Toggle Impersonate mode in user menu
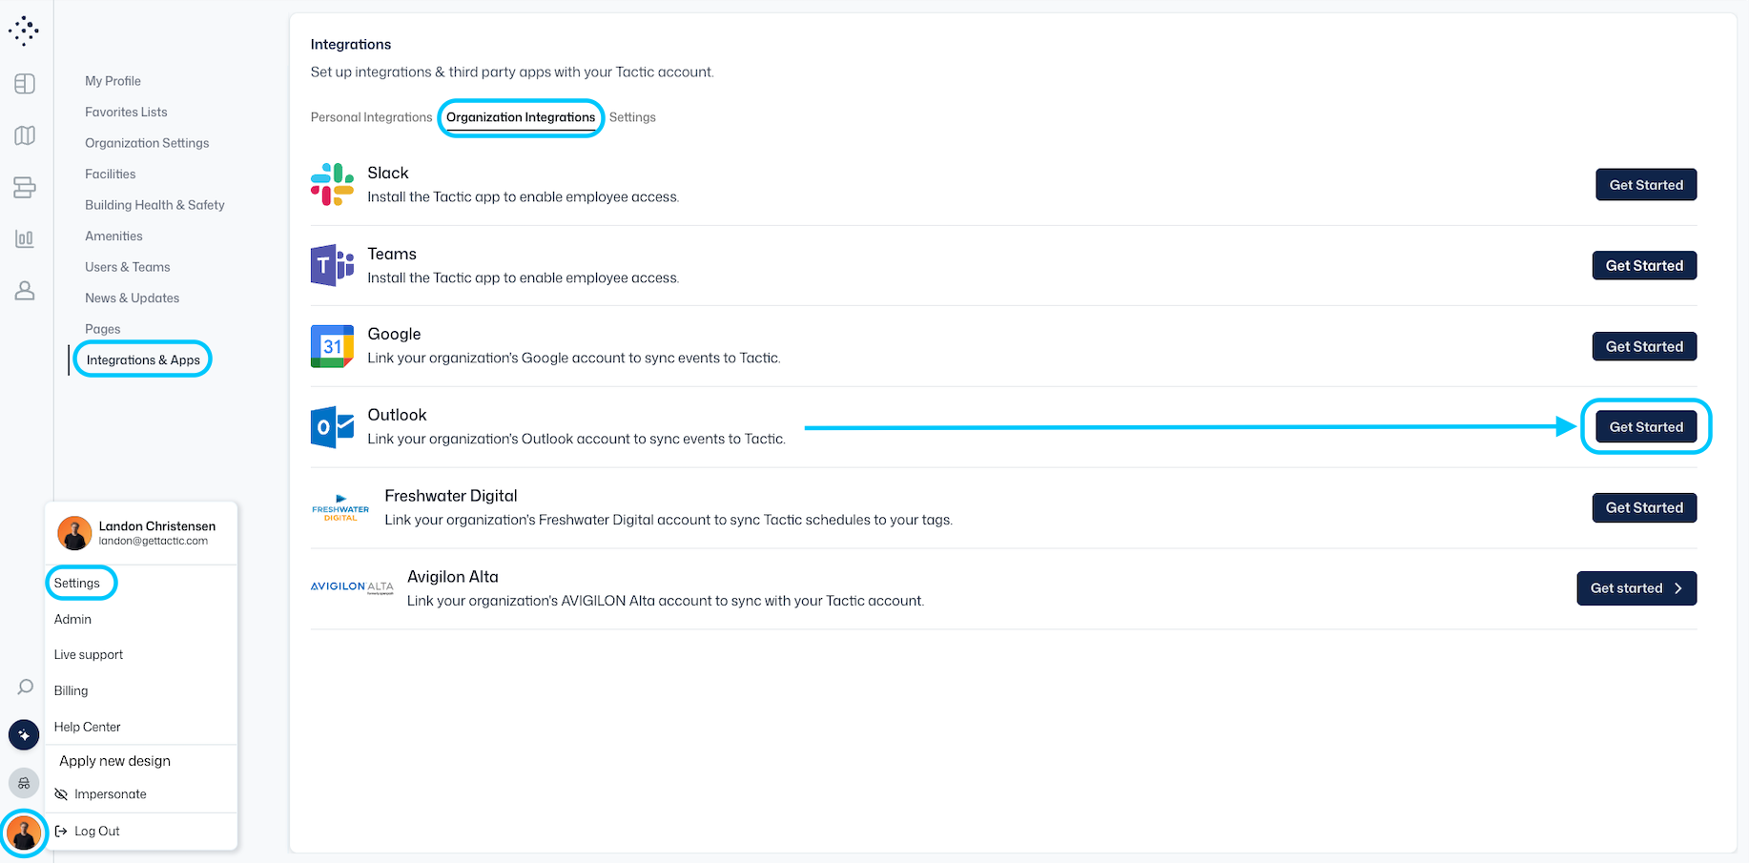This screenshot has height=863, width=1749. (111, 794)
